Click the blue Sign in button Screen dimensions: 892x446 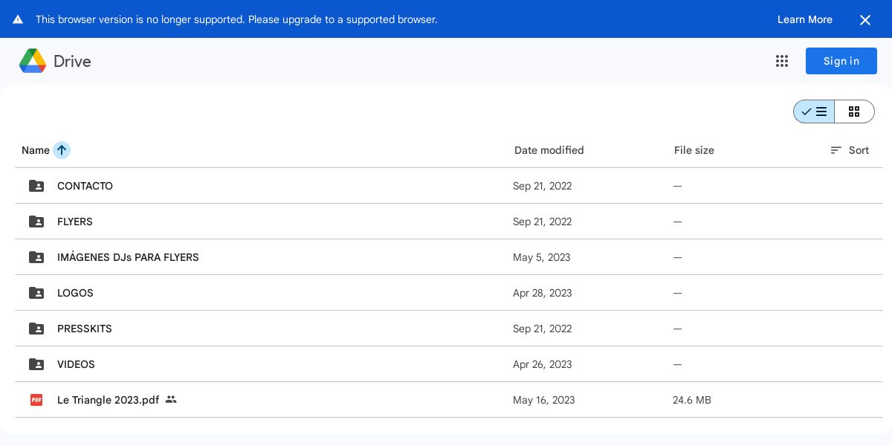click(x=841, y=61)
